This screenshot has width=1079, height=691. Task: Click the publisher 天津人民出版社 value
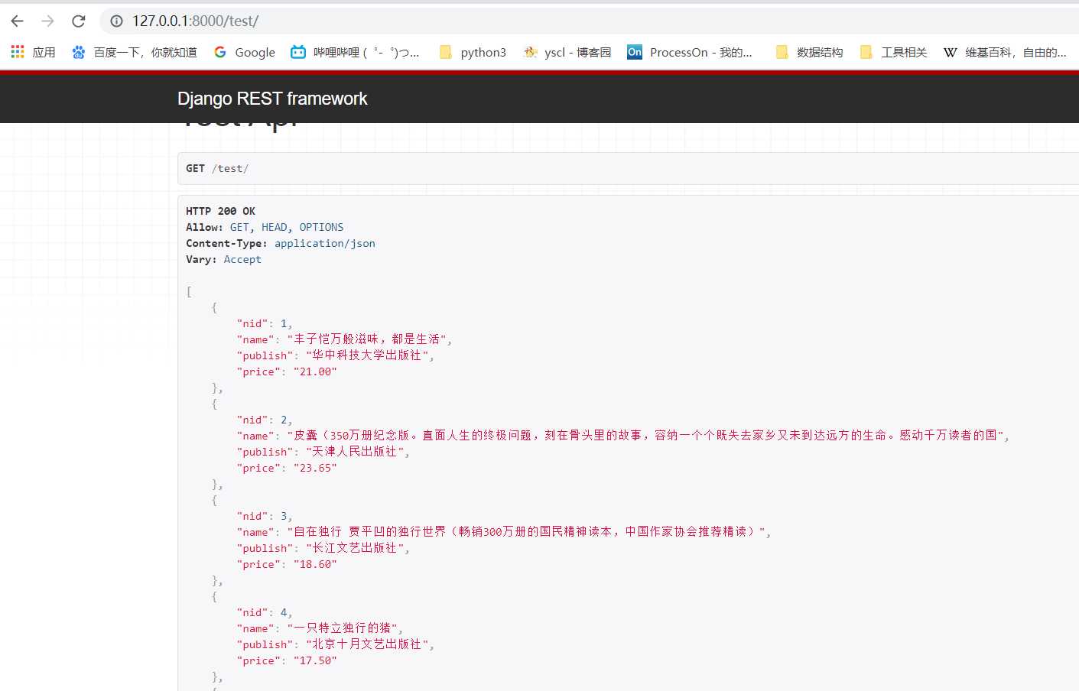tap(355, 452)
